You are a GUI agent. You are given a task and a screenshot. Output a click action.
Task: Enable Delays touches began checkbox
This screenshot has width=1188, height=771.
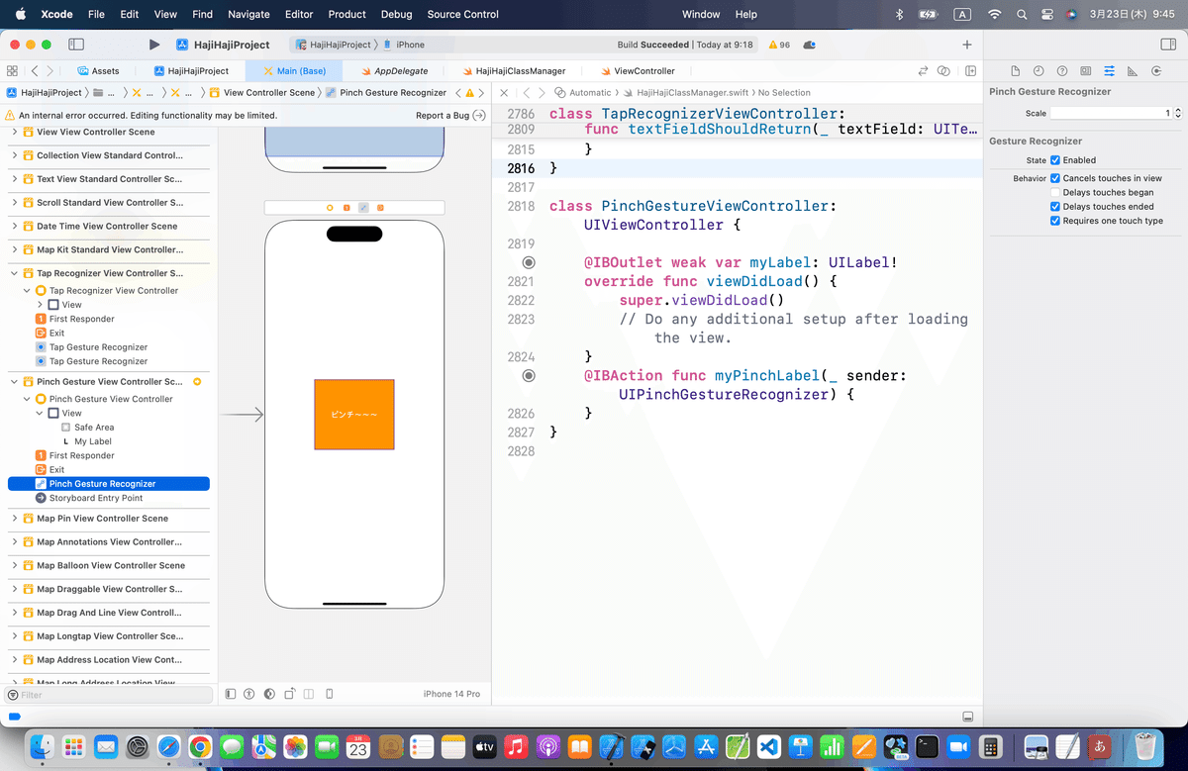pyautogui.click(x=1055, y=192)
